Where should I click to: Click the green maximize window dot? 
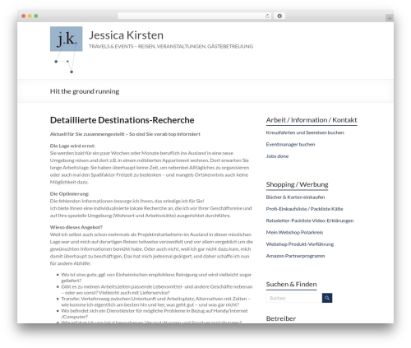36,16
